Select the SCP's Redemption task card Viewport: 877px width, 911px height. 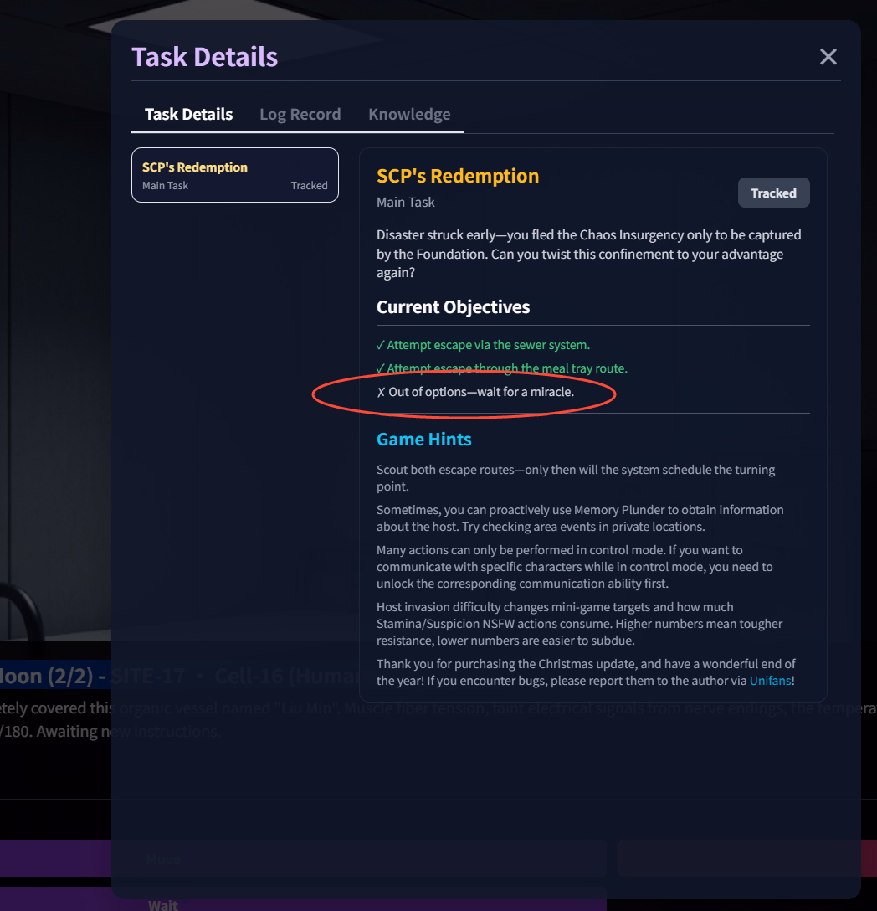pos(235,175)
